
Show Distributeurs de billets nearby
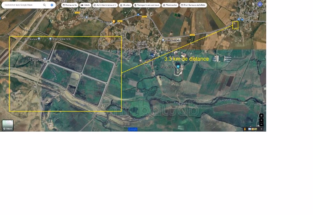pyautogui.click(x=193, y=5)
